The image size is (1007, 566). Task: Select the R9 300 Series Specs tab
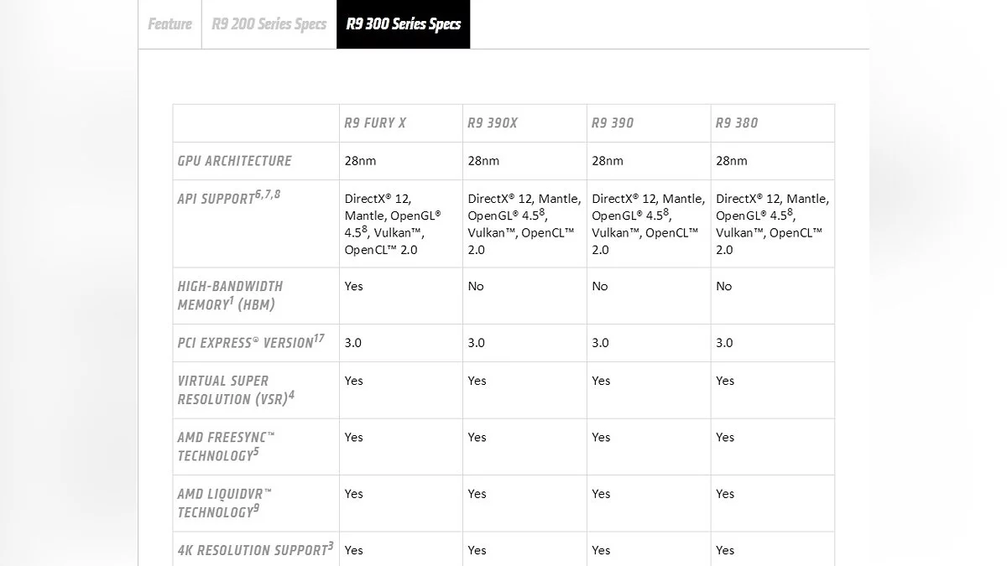pos(404,24)
